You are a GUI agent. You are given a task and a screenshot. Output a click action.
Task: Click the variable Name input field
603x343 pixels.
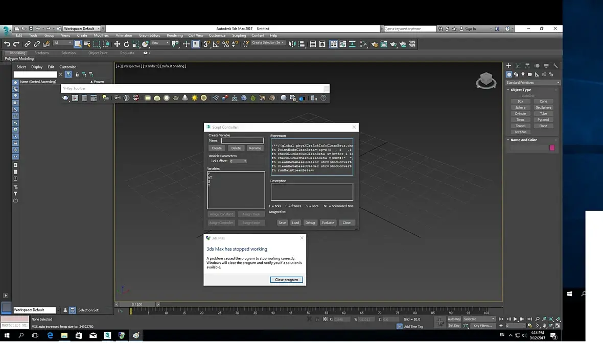tap(242, 140)
